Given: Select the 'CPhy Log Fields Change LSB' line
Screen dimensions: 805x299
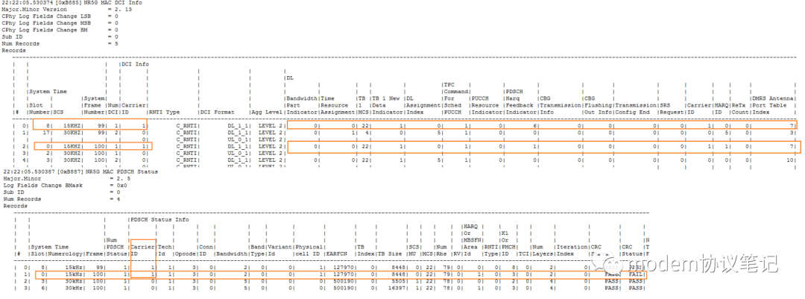Looking at the screenshot, I should (x=60, y=16).
